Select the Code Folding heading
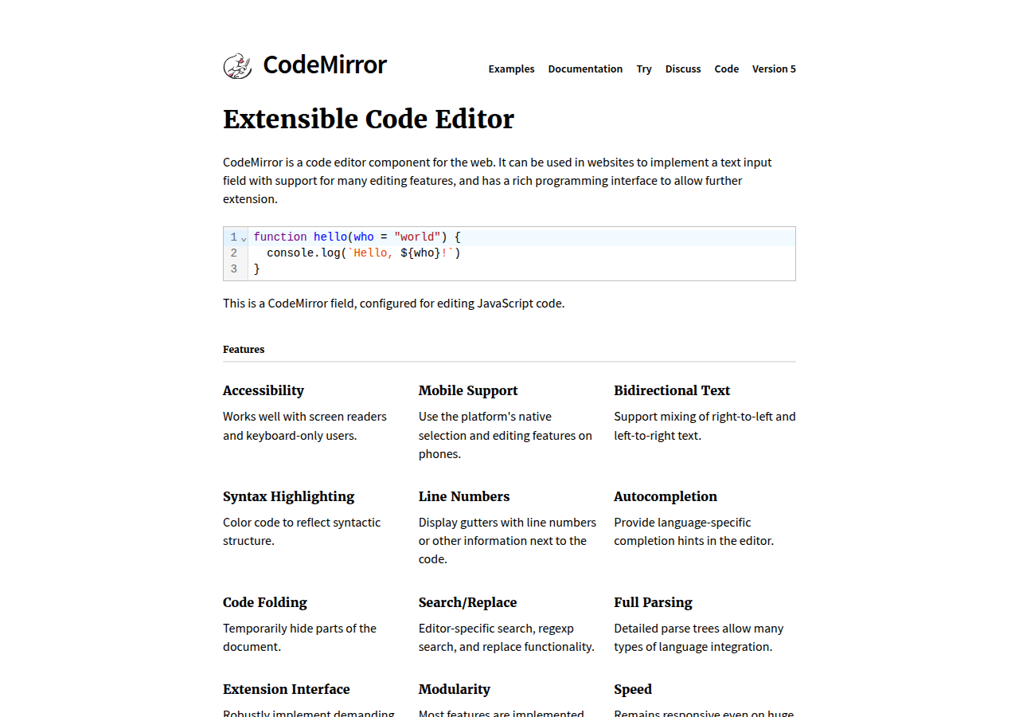This screenshot has height=717, width=1019. tap(265, 602)
